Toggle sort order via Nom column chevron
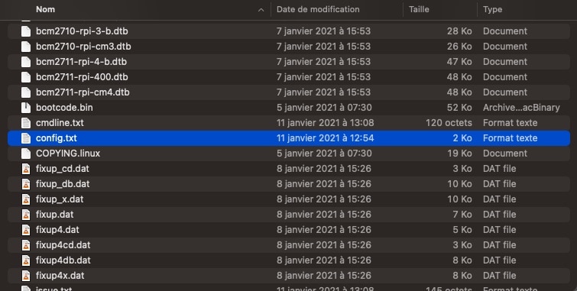 [x=261, y=10]
